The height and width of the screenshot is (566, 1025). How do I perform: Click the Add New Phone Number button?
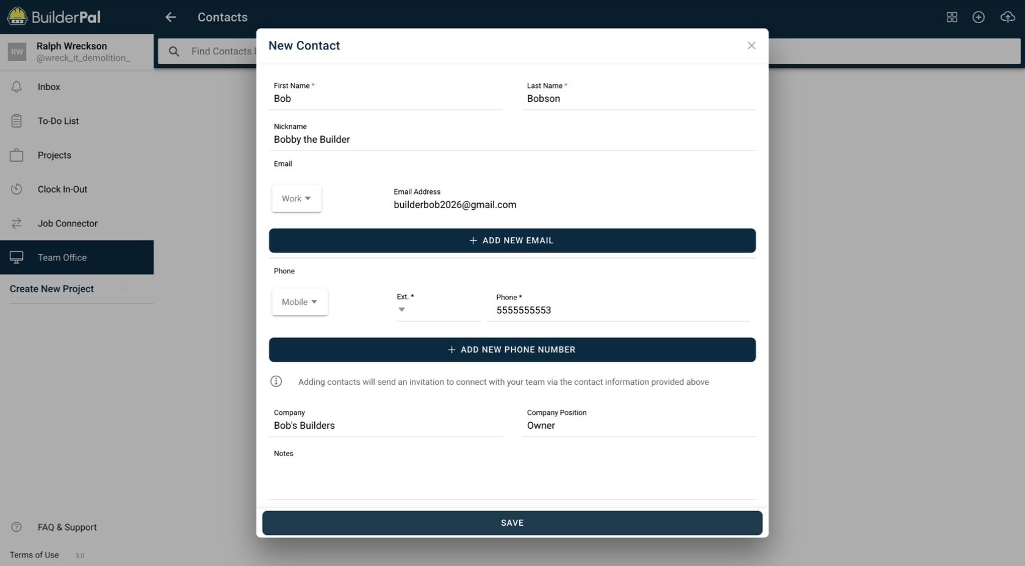[x=512, y=349]
